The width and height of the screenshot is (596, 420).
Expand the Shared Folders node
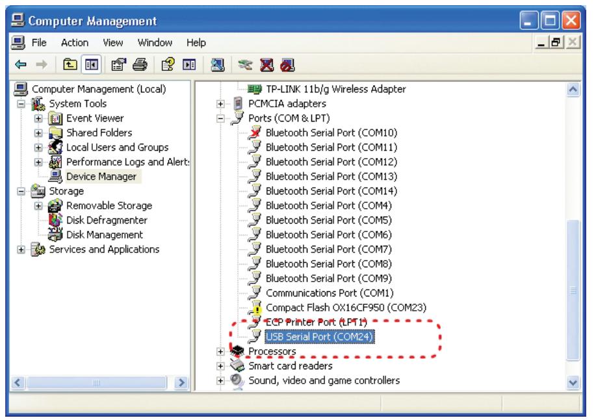(38, 133)
